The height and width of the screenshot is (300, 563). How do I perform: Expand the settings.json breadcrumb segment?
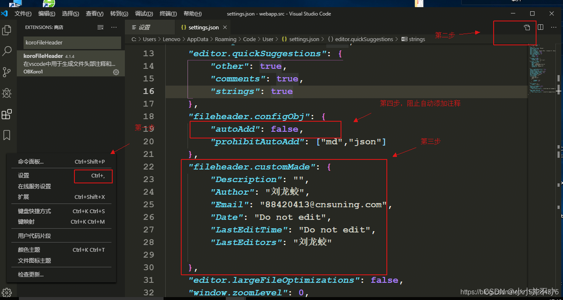coord(304,39)
